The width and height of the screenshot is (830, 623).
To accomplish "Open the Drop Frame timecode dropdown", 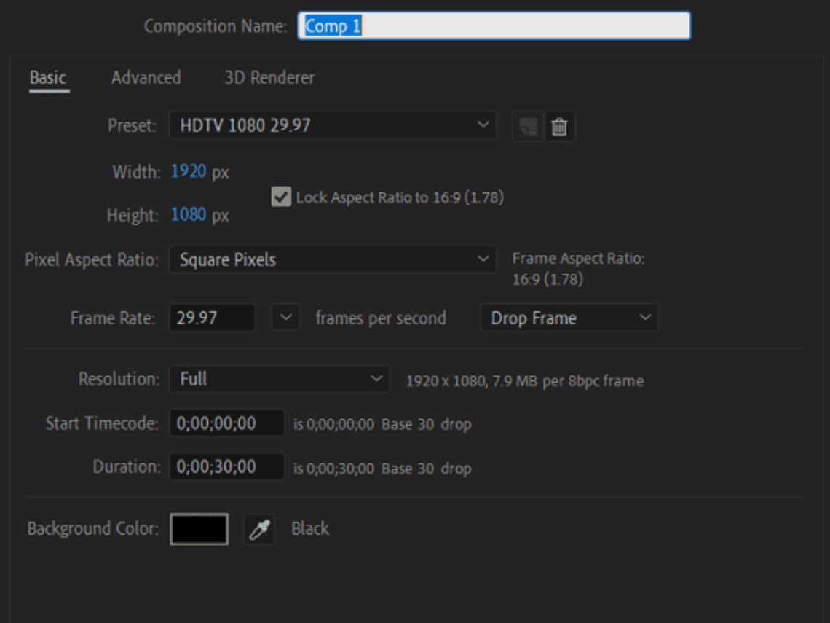I will click(x=569, y=318).
